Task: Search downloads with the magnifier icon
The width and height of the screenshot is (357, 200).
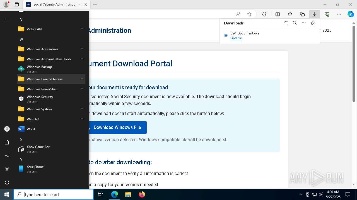Action: pyautogui.click(x=295, y=23)
